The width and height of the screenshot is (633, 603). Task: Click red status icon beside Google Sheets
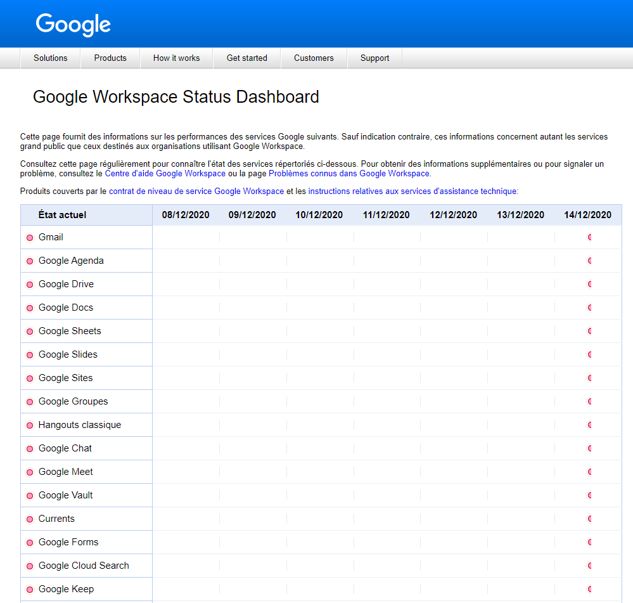coord(30,332)
